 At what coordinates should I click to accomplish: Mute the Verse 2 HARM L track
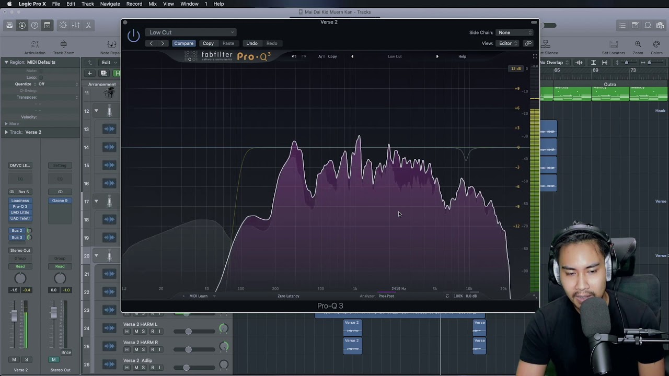coord(136,332)
